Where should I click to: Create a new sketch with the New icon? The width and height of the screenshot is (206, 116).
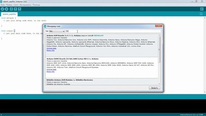(11, 9)
